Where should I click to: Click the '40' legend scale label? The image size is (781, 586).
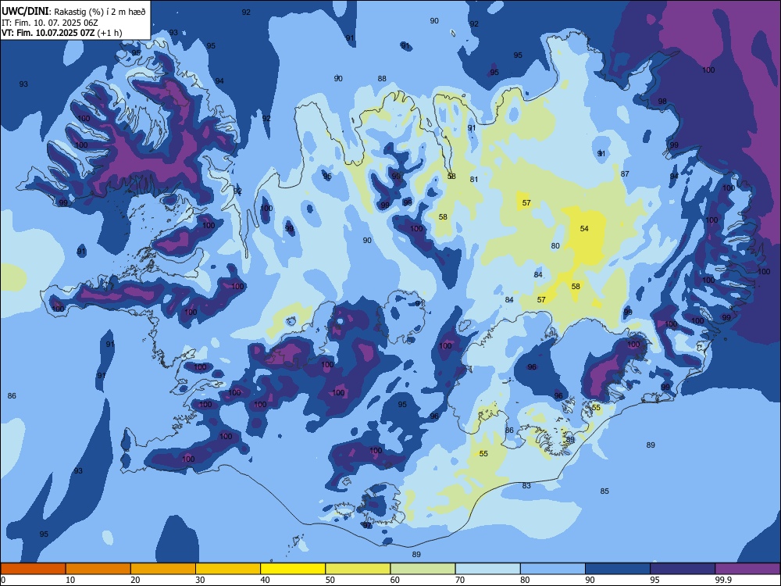pos(265,580)
